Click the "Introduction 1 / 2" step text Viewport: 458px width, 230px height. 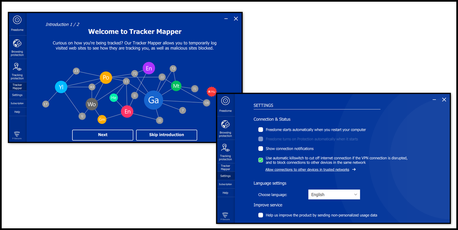[x=63, y=25]
